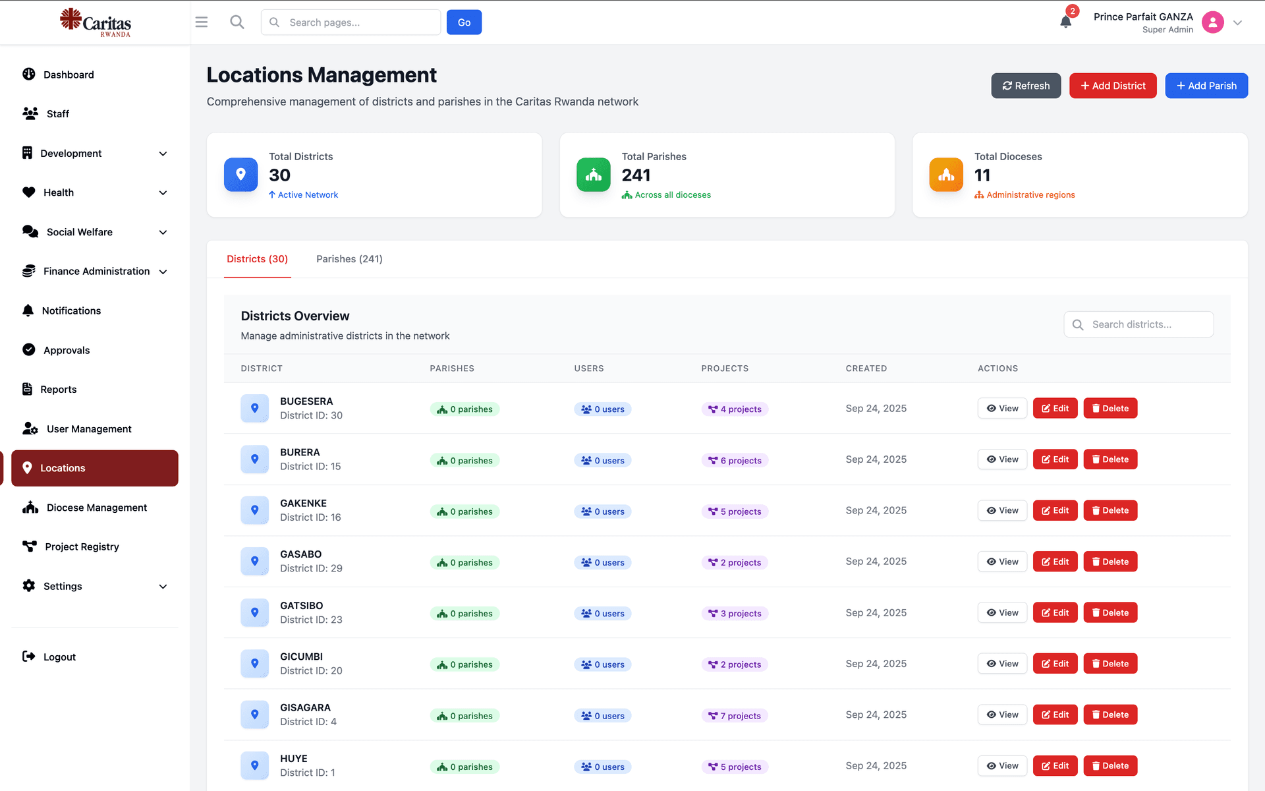Switch to the Parishes (241) tab
Image resolution: width=1265 pixels, height=791 pixels.
(349, 259)
